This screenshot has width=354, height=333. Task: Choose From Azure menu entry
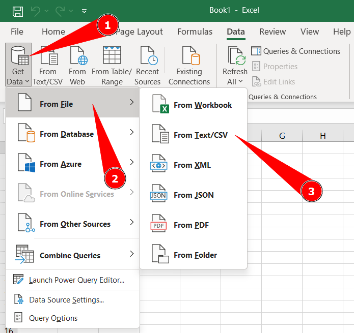click(x=73, y=163)
